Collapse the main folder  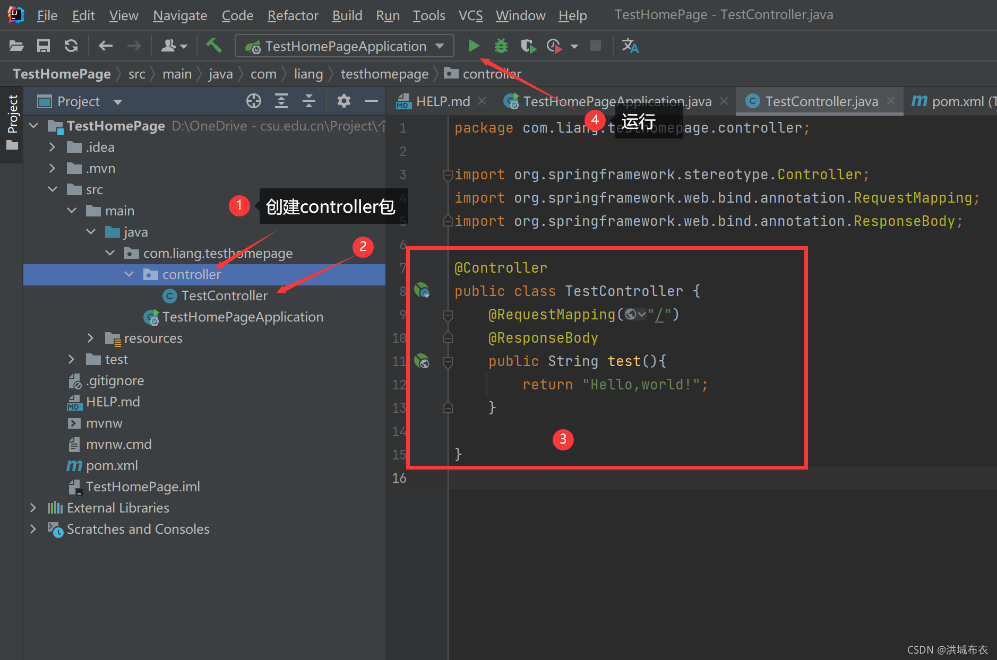point(72,211)
